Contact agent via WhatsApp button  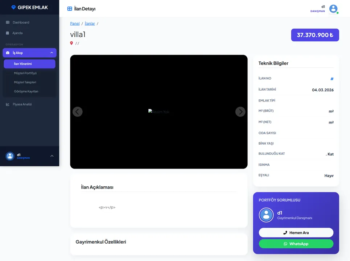296,244
